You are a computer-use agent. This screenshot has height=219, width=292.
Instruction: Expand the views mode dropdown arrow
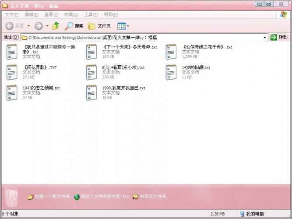tap(128, 26)
